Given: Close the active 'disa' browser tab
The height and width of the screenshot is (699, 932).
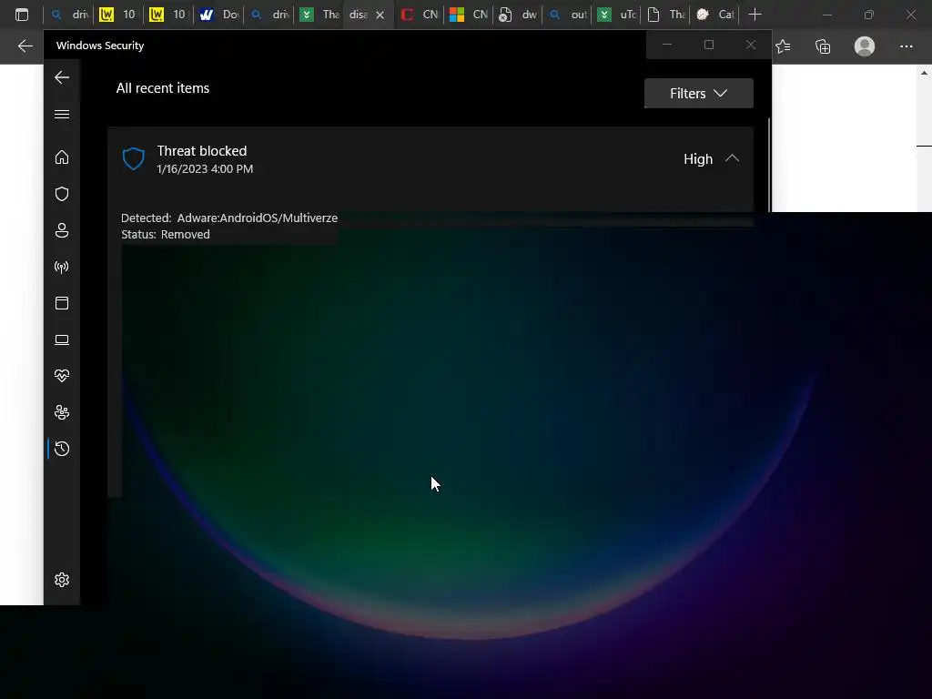Looking at the screenshot, I should point(380,15).
